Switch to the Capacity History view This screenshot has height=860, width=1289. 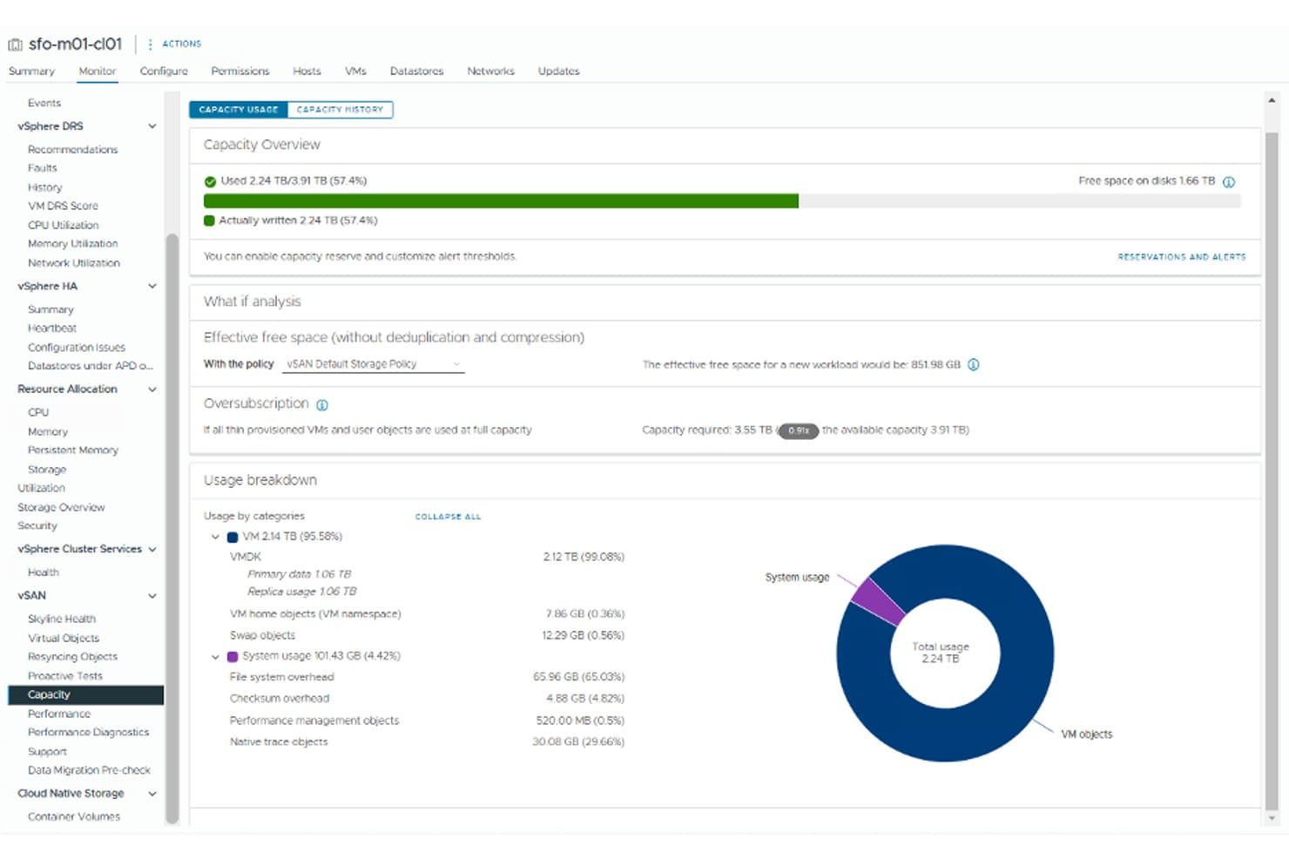340,110
